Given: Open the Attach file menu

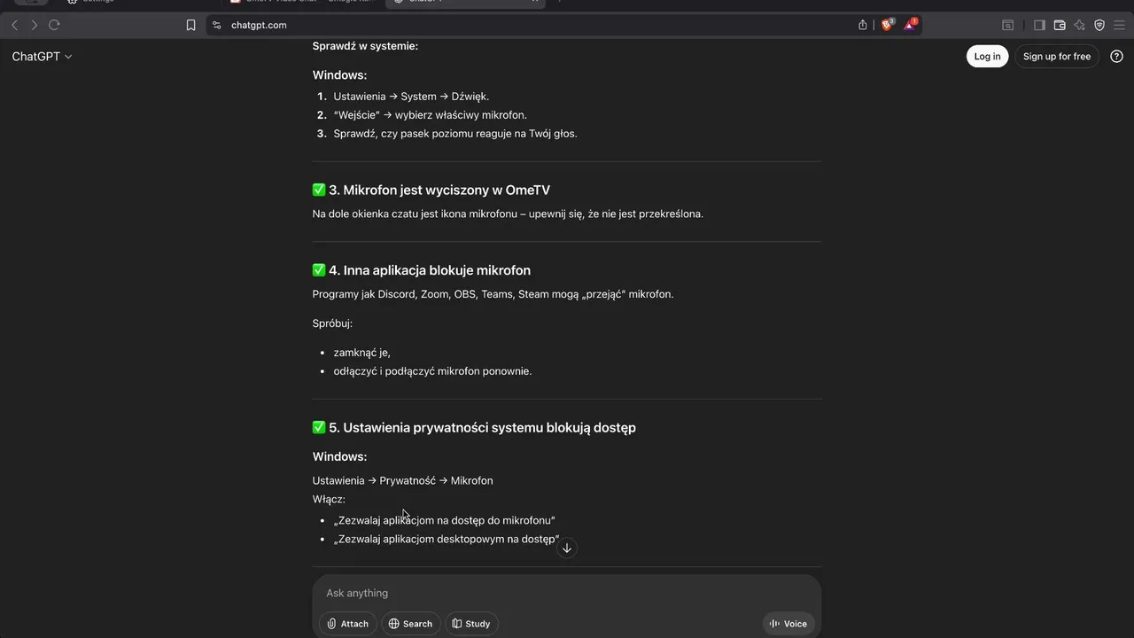Looking at the screenshot, I should (347, 624).
